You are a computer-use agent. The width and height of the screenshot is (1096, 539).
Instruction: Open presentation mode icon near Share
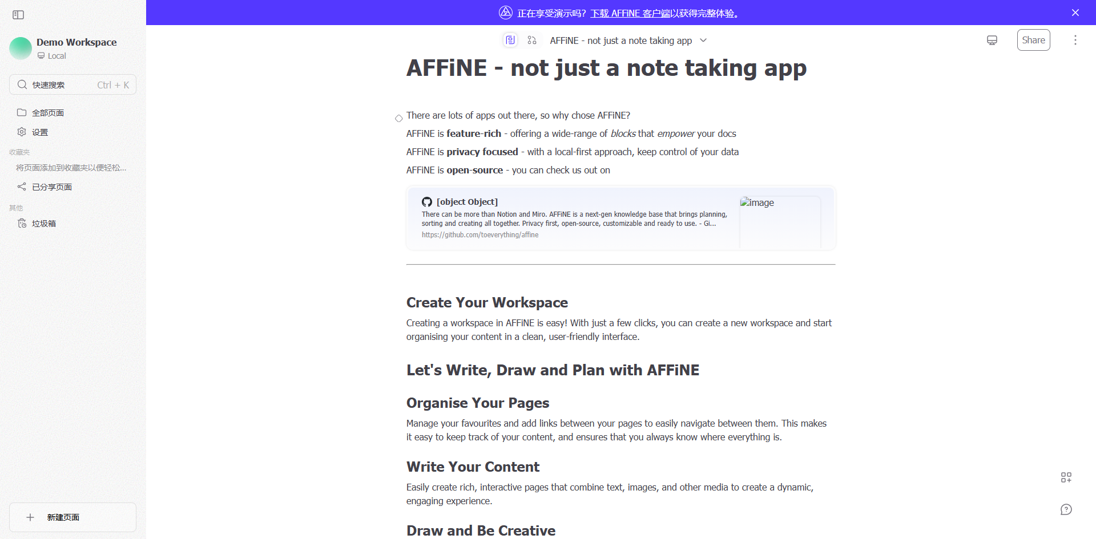click(992, 40)
